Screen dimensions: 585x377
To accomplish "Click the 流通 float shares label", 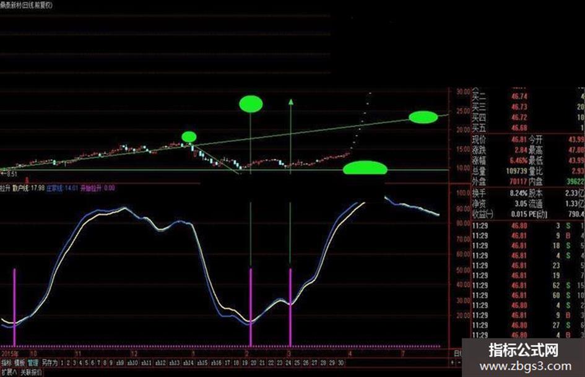I will click(535, 204).
